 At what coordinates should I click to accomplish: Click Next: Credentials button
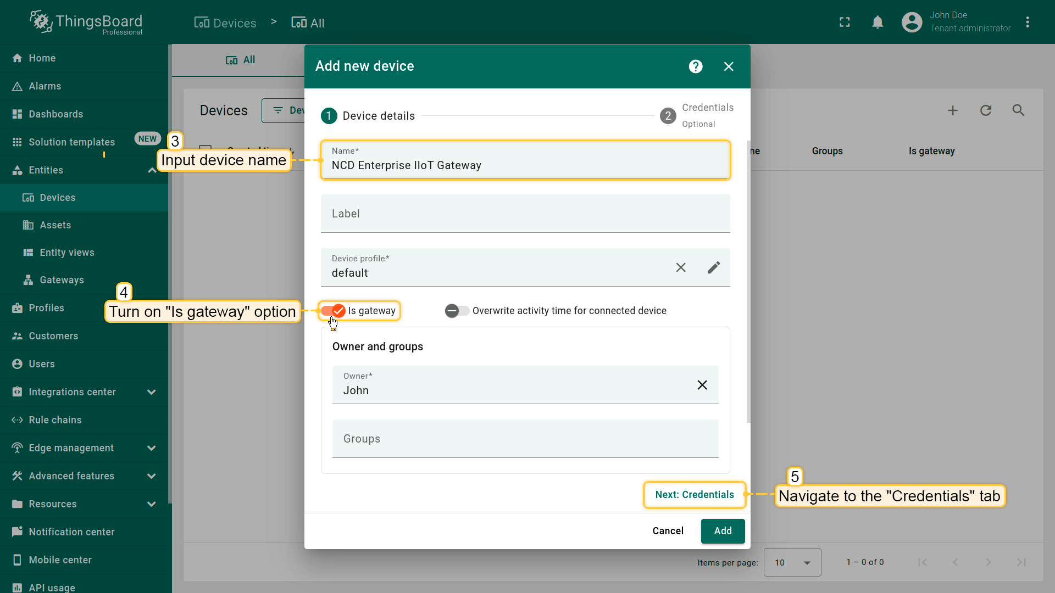(x=694, y=495)
